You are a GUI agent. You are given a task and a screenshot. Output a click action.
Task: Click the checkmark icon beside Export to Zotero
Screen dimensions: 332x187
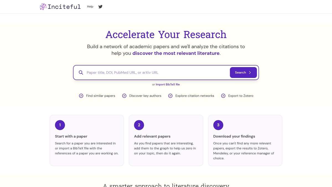coord(223,96)
